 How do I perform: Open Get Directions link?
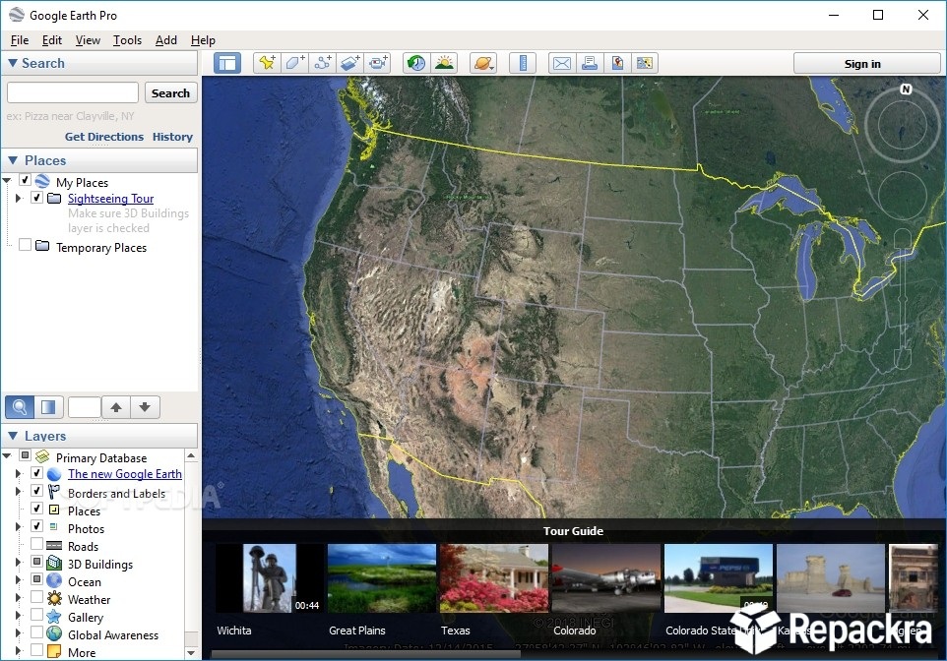click(x=104, y=137)
